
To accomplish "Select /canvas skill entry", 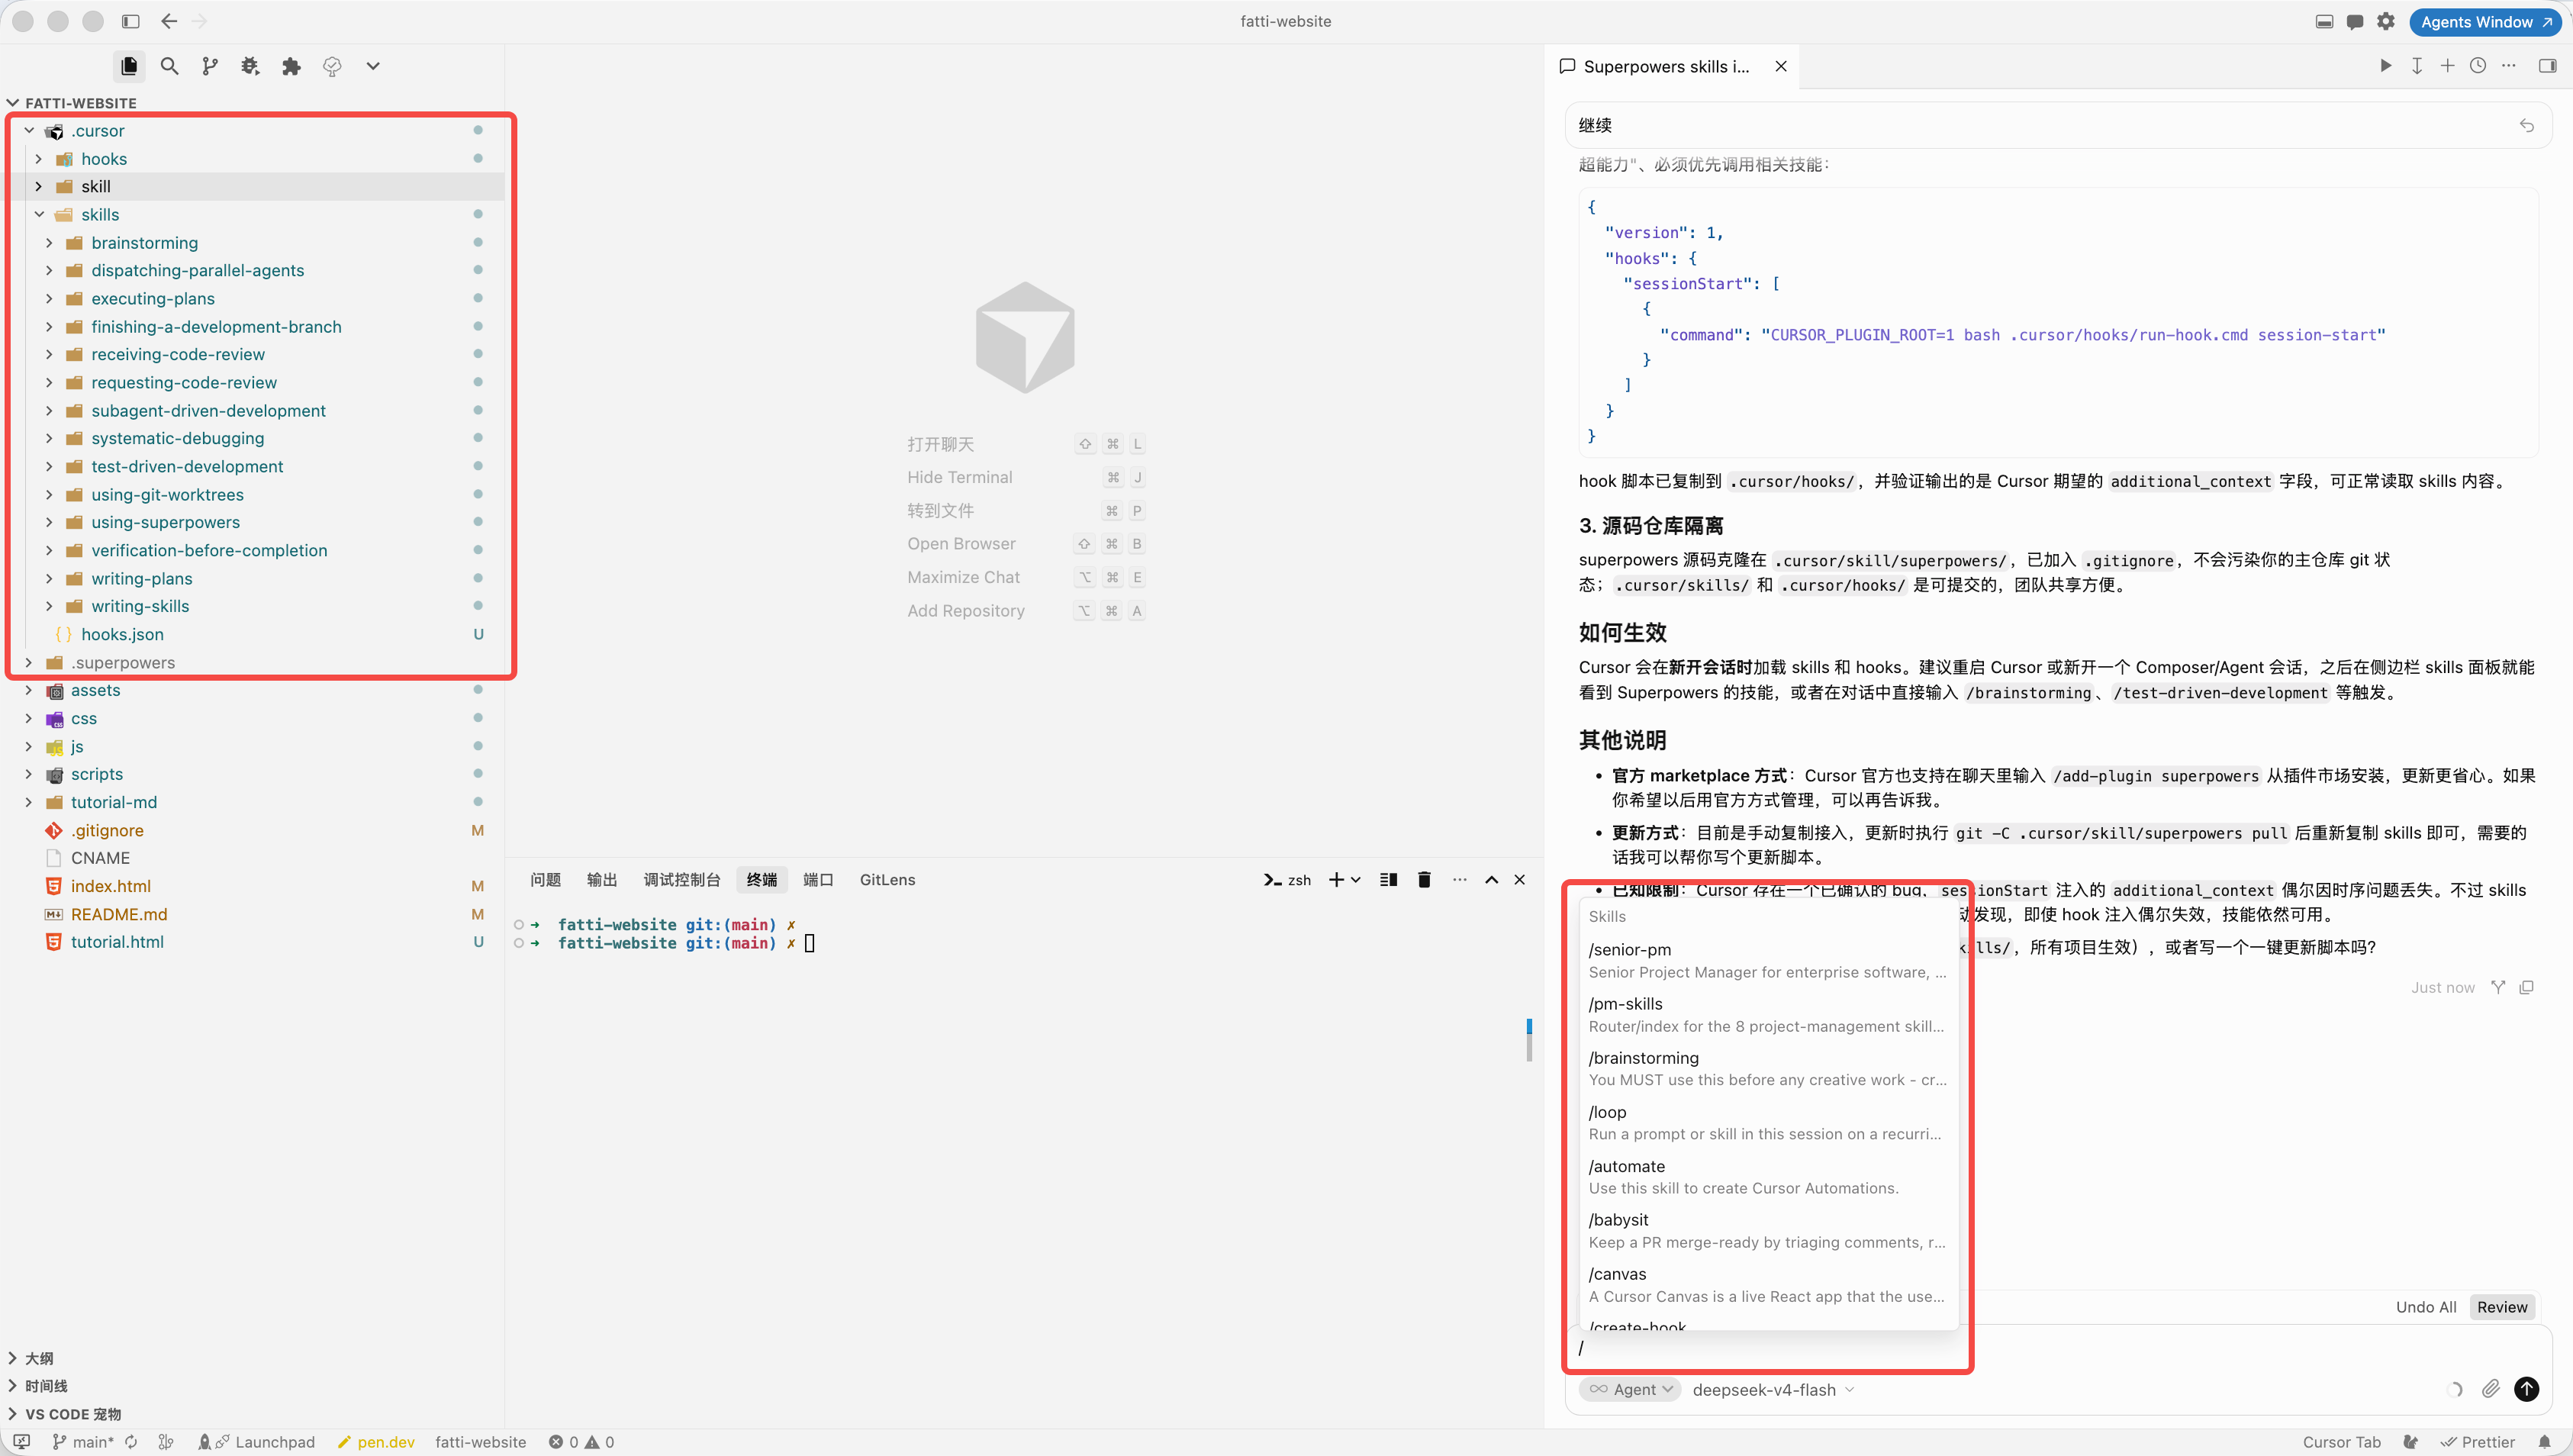I will point(1766,1284).
